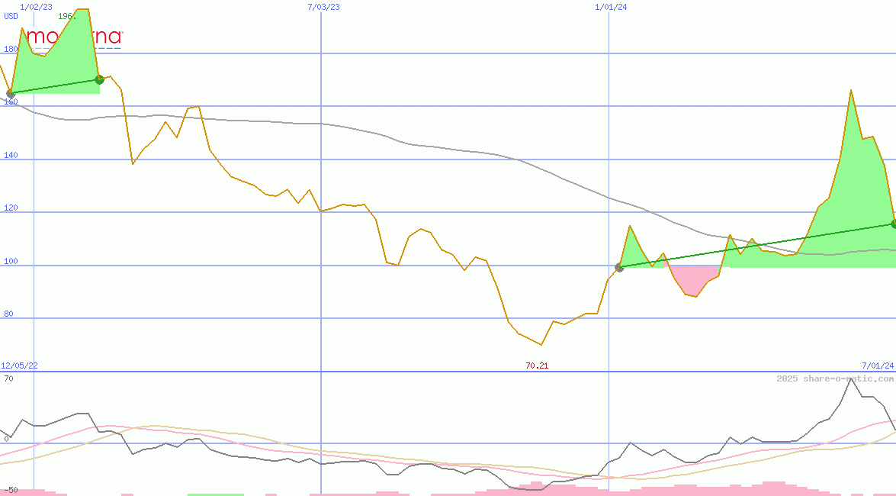This screenshot has height=496, width=896.
Task: Click the 80 price axis label
Action: (x=9, y=314)
